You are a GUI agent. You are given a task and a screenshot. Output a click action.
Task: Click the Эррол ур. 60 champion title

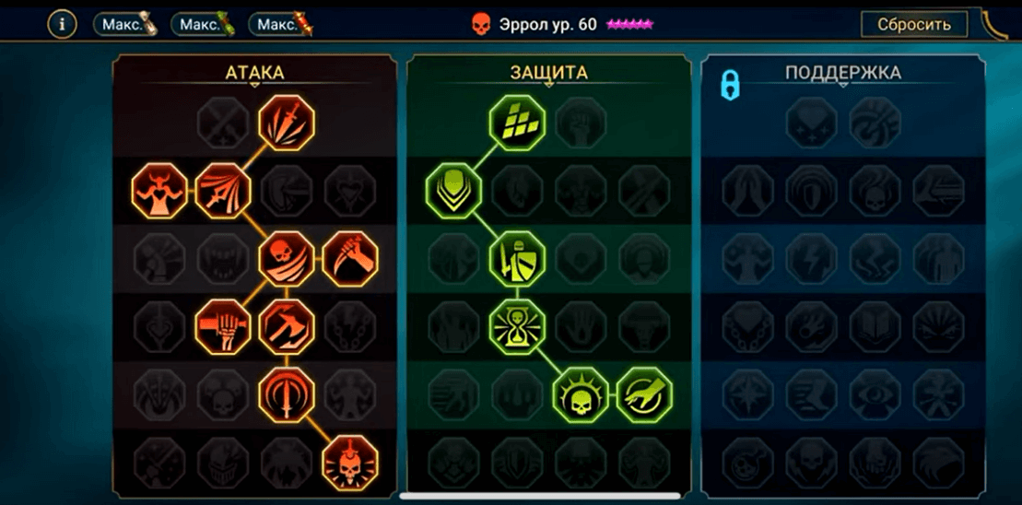coord(547,25)
